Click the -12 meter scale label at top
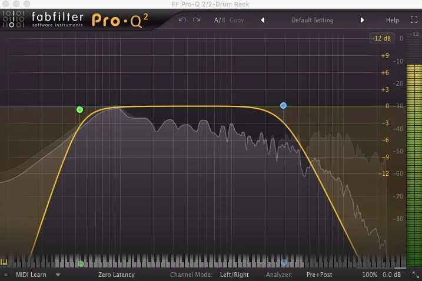Viewport: 422px width, 281px height. click(414, 34)
